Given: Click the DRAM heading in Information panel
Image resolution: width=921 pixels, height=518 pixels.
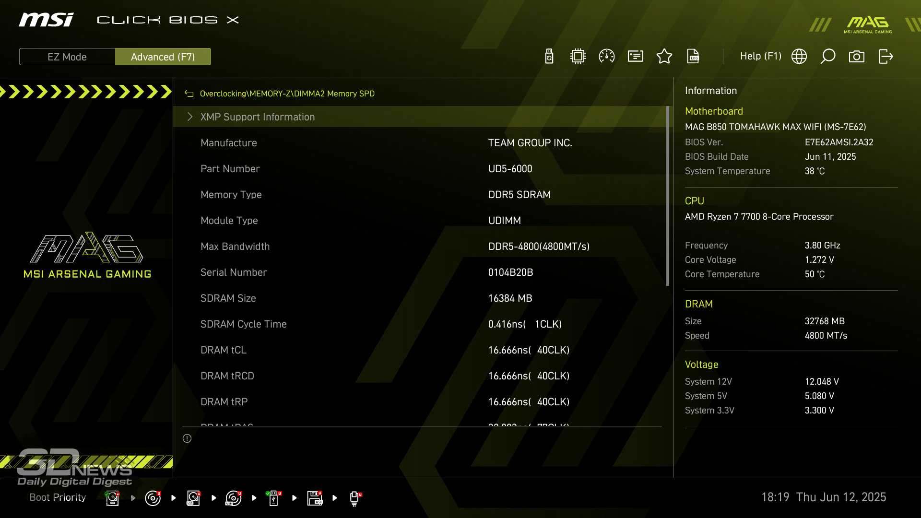Looking at the screenshot, I should coord(698,304).
